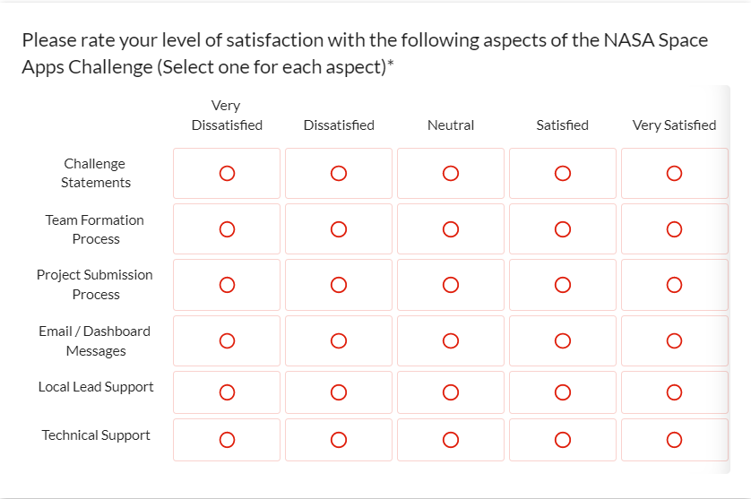Select Satisfied for Challenge Statements
The height and width of the screenshot is (499, 751).
[x=563, y=173]
